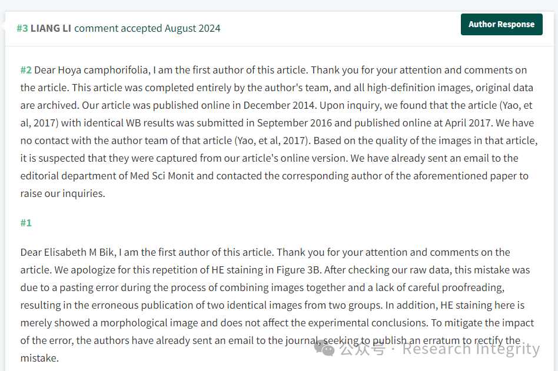Click the WeChat logo in the watermark
The width and height of the screenshot is (558, 371).
pyautogui.click(x=324, y=348)
